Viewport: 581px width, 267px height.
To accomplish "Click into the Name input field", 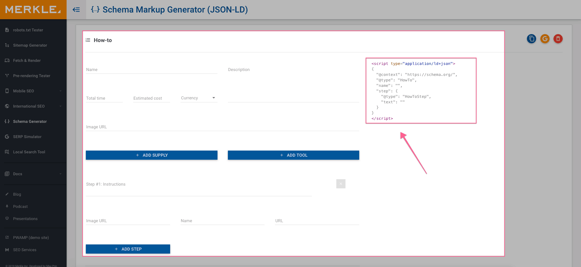I will tap(151, 70).
